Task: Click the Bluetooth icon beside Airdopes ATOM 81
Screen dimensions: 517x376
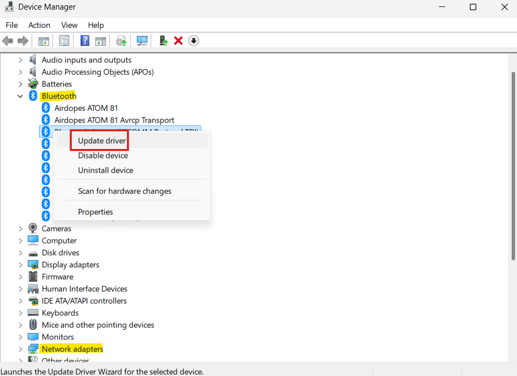Action: [x=46, y=108]
